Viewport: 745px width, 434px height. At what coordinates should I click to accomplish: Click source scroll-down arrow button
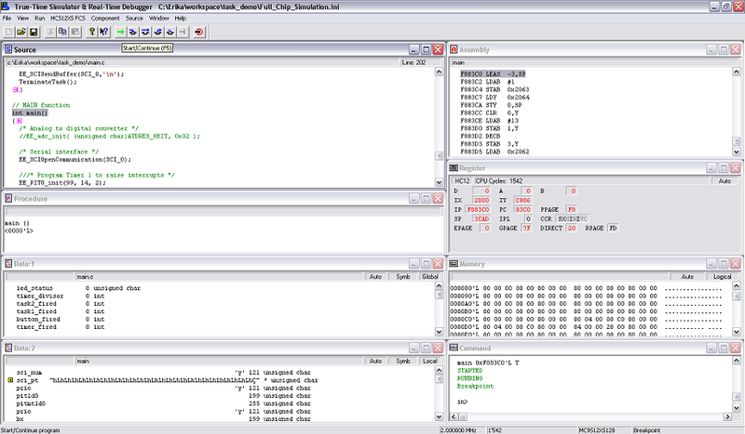point(439,182)
